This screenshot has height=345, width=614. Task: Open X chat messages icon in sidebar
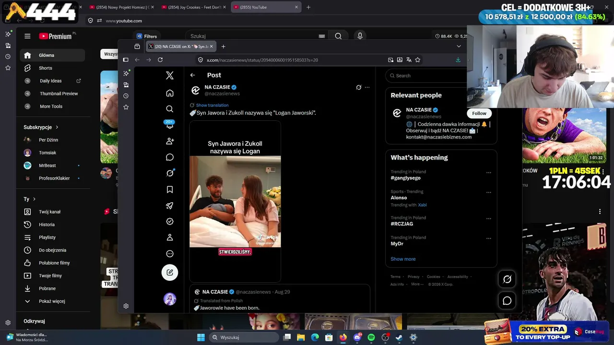pos(170,157)
